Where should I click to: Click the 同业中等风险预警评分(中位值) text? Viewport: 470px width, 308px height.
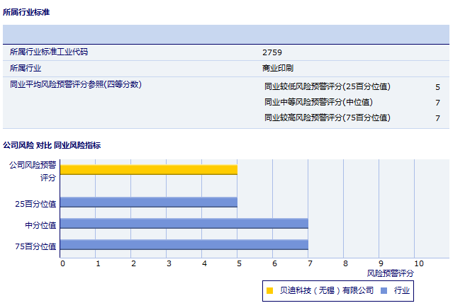[318, 103]
